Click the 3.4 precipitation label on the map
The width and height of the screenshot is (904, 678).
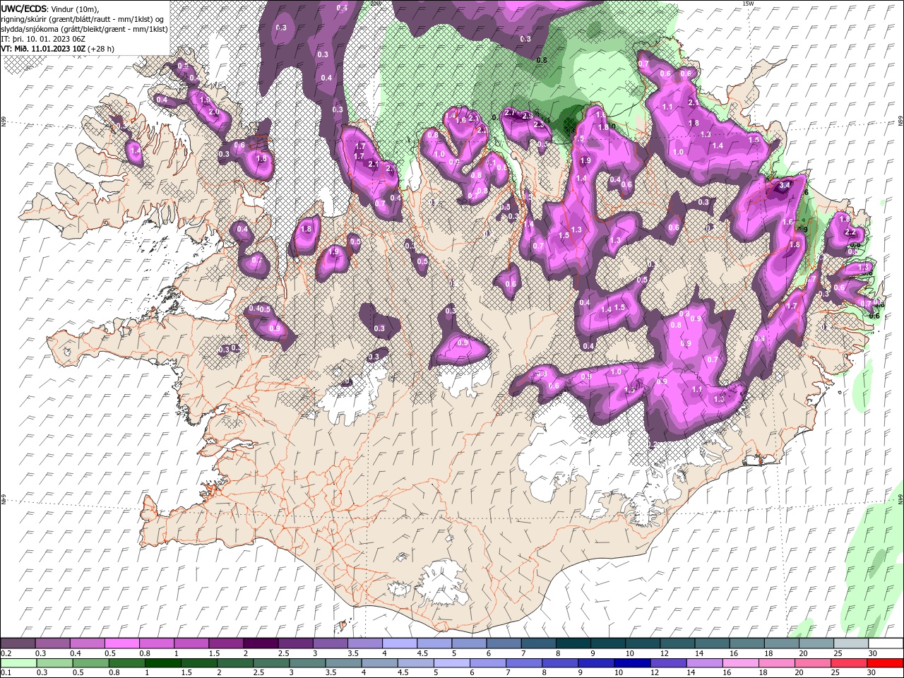point(784,185)
